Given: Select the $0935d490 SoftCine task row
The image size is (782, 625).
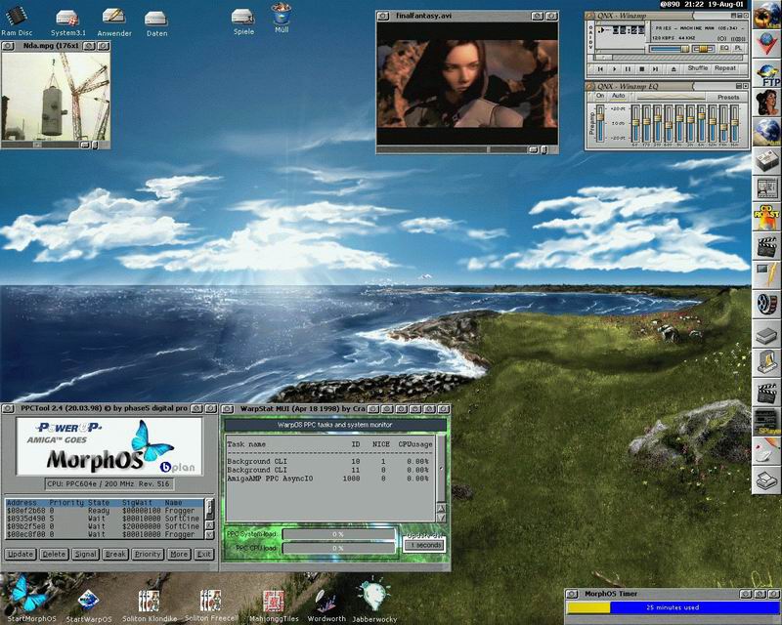Looking at the screenshot, I should [x=104, y=519].
